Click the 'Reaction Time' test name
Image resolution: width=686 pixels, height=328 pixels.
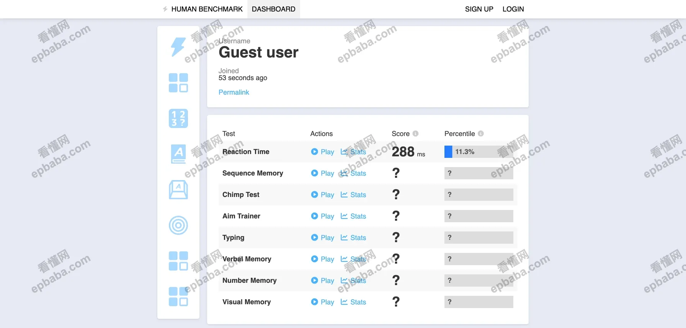tap(246, 152)
